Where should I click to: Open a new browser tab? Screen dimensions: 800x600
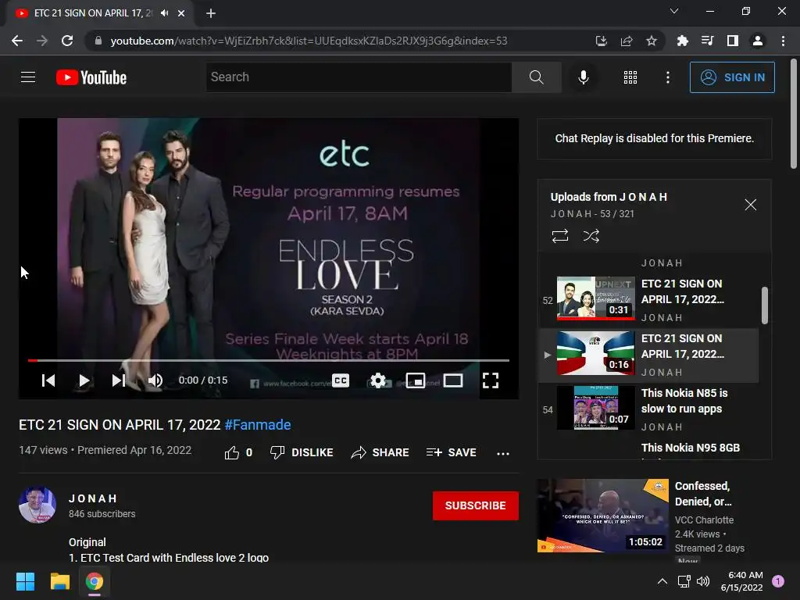(211, 13)
